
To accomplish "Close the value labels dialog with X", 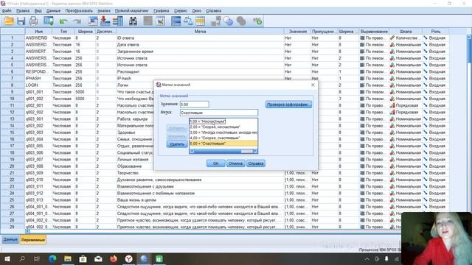I will (313, 85).
